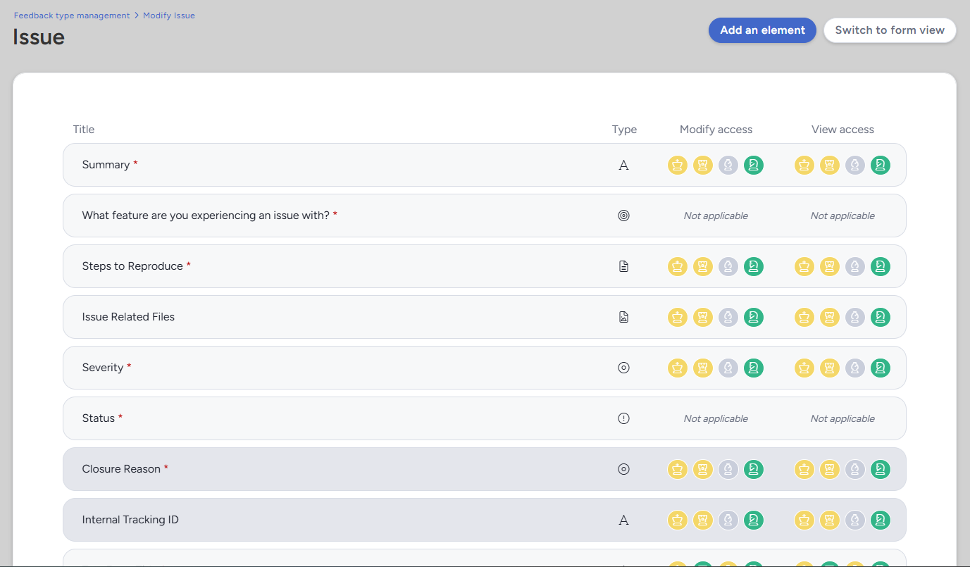Click Issue Related Files green knight icon under Modify access
Viewport: 970px width, 567px height.
point(754,317)
